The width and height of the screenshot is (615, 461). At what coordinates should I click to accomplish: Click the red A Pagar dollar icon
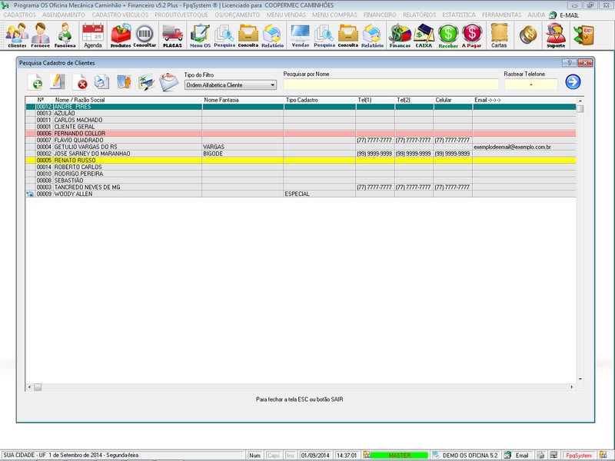click(472, 35)
